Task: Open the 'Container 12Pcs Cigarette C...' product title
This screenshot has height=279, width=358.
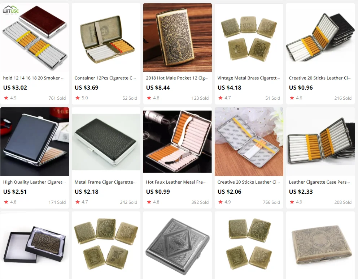Action: [105, 78]
